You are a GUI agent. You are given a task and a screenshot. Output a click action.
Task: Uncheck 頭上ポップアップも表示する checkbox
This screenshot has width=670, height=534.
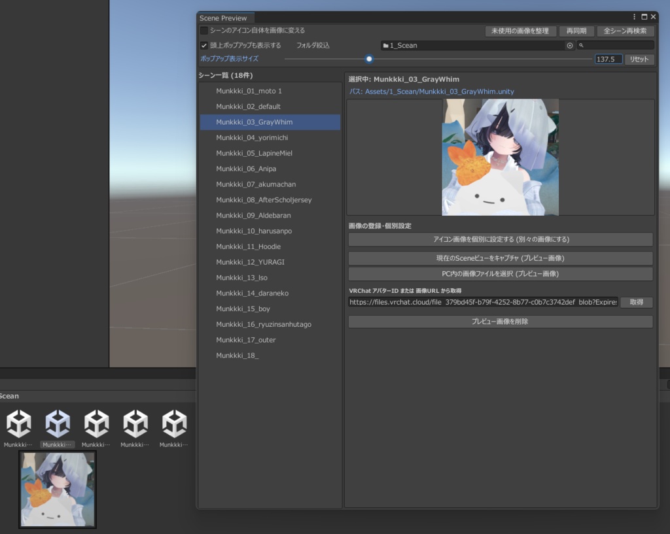pos(204,45)
